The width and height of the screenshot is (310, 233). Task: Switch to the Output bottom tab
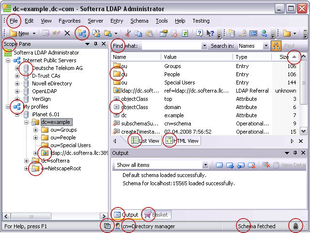click(x=126, y=215)
